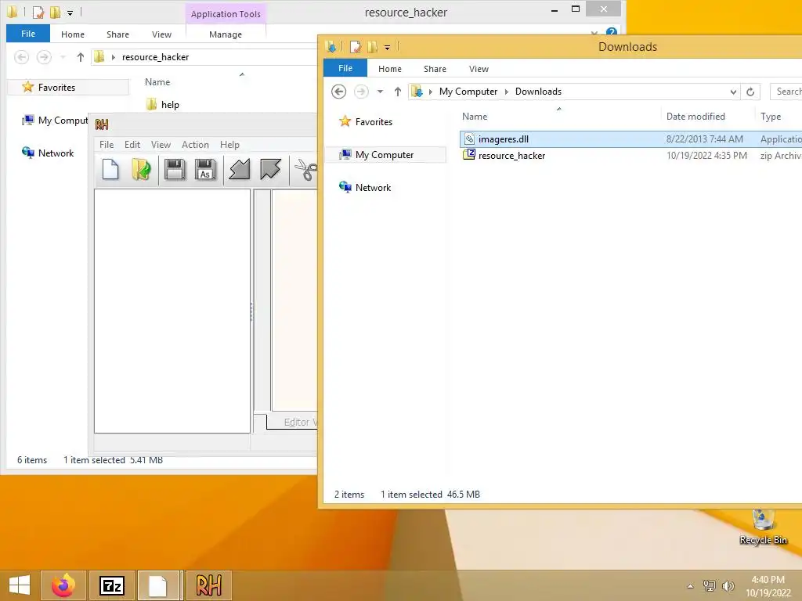Click Resource Hacker's Open file folder icon
This screenshot has width=802, height=601.
tap(141, 170)
